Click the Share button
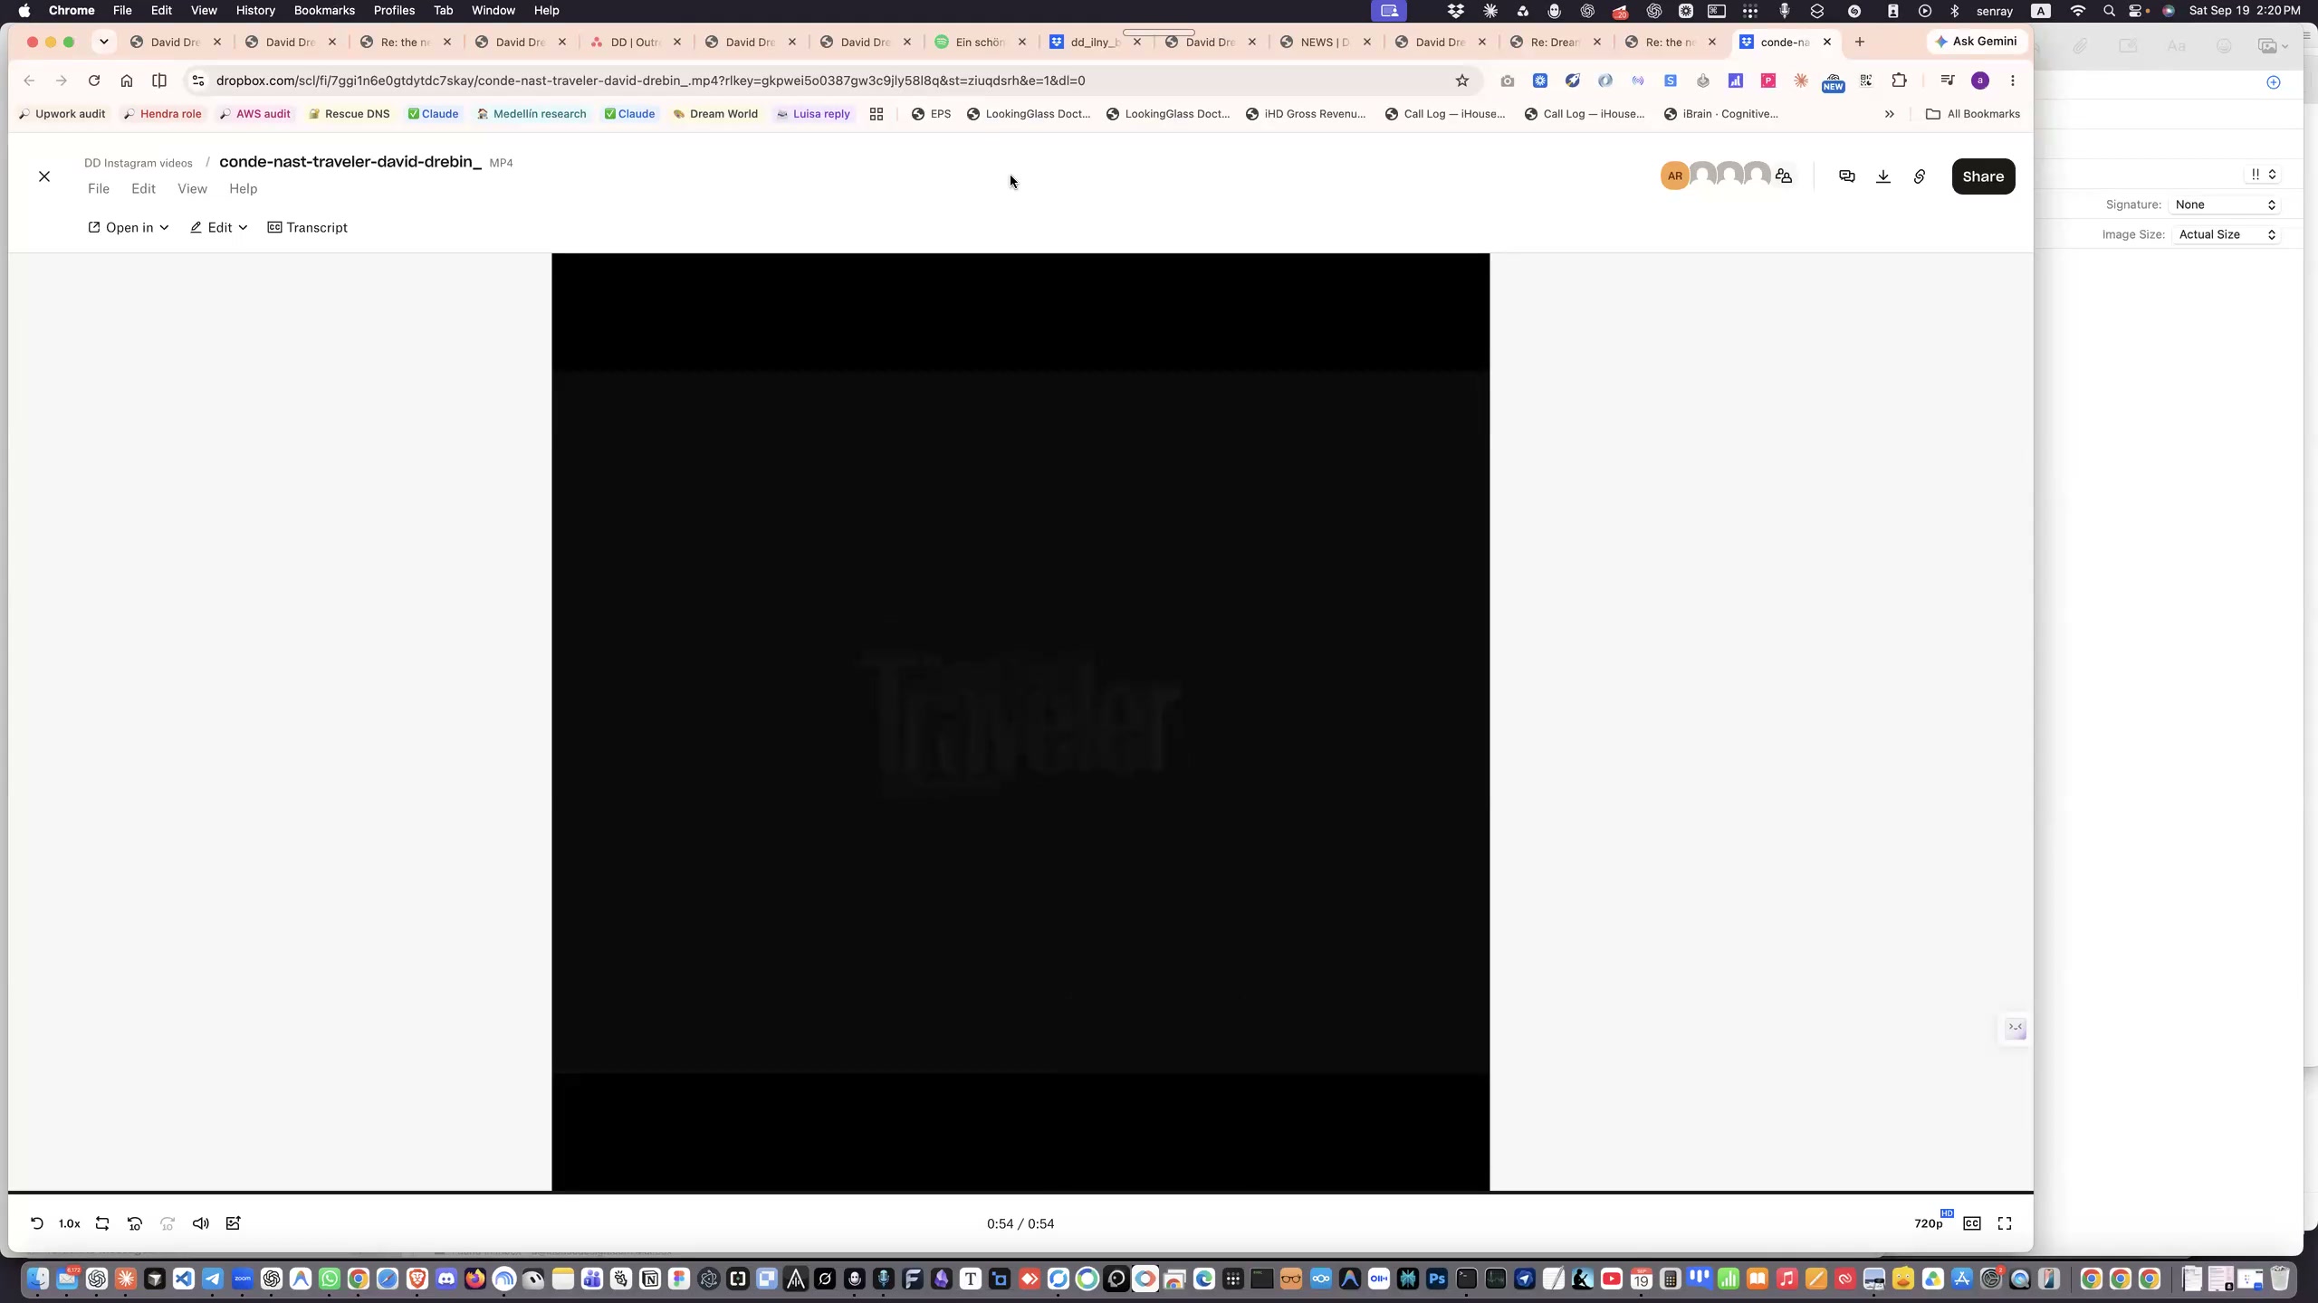The height and width of the screenshot is (1303, 2318). pos(1983,176)
